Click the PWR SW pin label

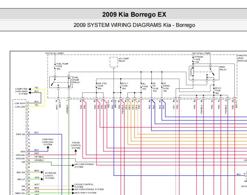tap(21, 134)
